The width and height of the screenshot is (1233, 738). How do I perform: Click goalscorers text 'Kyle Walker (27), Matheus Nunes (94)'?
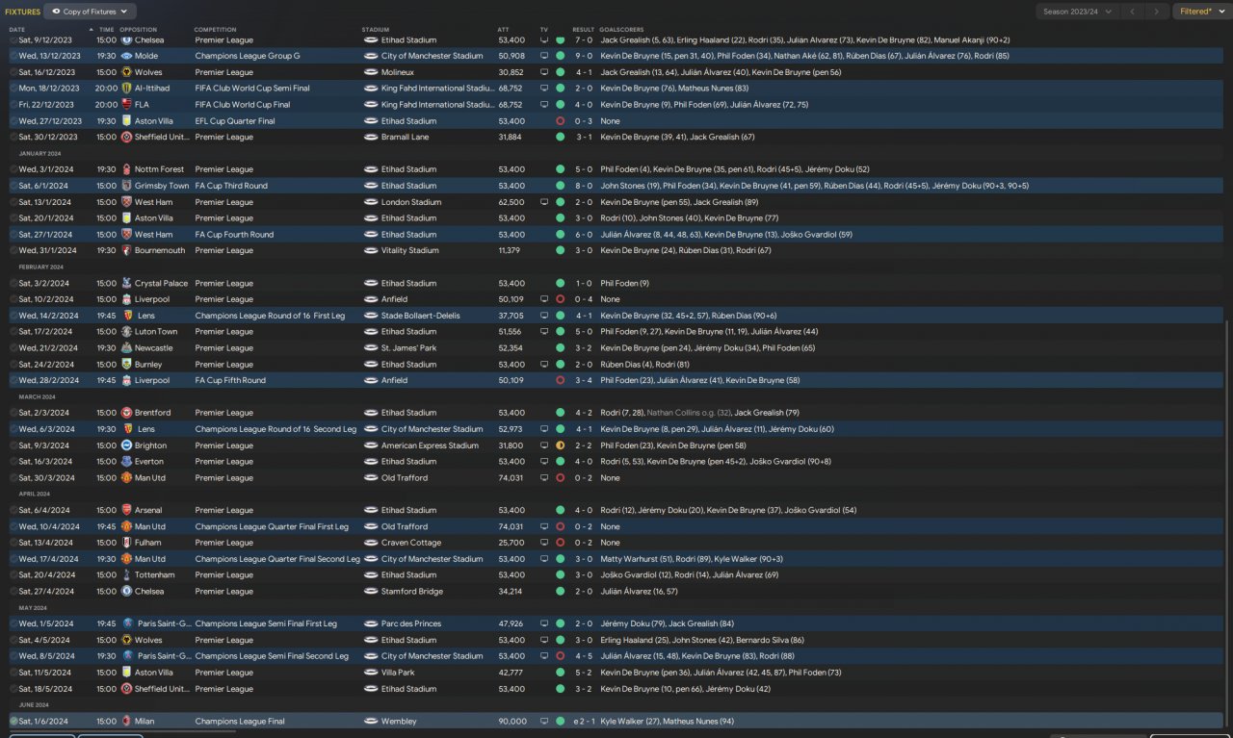(x=667, y=721)
